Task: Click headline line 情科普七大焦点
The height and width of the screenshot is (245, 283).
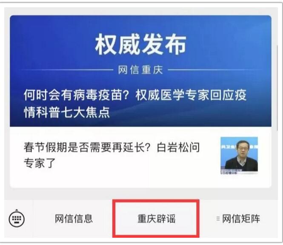Action: [x=67, y=112]
